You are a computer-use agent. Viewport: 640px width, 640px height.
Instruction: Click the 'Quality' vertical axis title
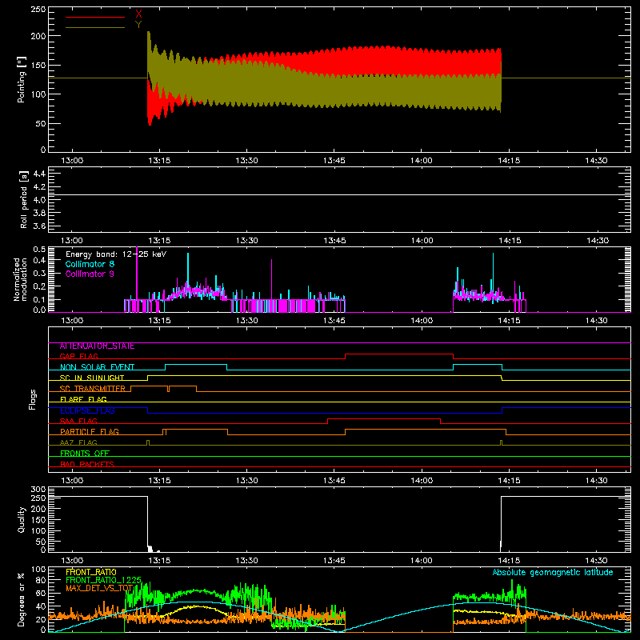coord(22,519)
